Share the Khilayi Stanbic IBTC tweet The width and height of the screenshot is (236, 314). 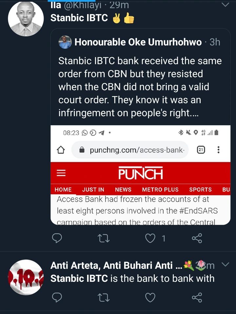pyautogui.click(x=197, y=238)
